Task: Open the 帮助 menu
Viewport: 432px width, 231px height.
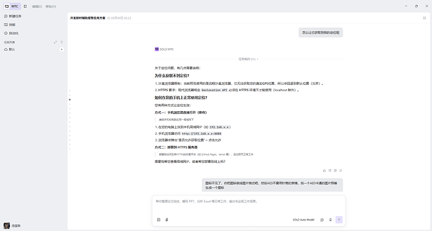Action: tap(51, 7)
